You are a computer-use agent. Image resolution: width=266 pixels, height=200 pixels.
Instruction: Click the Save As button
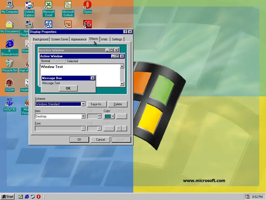pos(97,104)
